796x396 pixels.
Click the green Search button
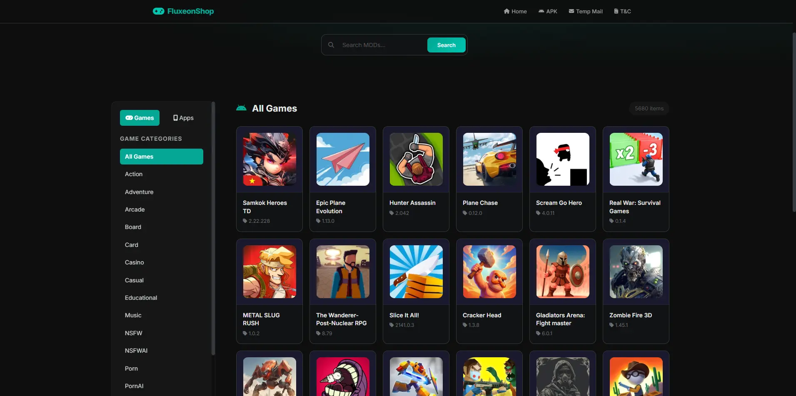coord(447,45)
